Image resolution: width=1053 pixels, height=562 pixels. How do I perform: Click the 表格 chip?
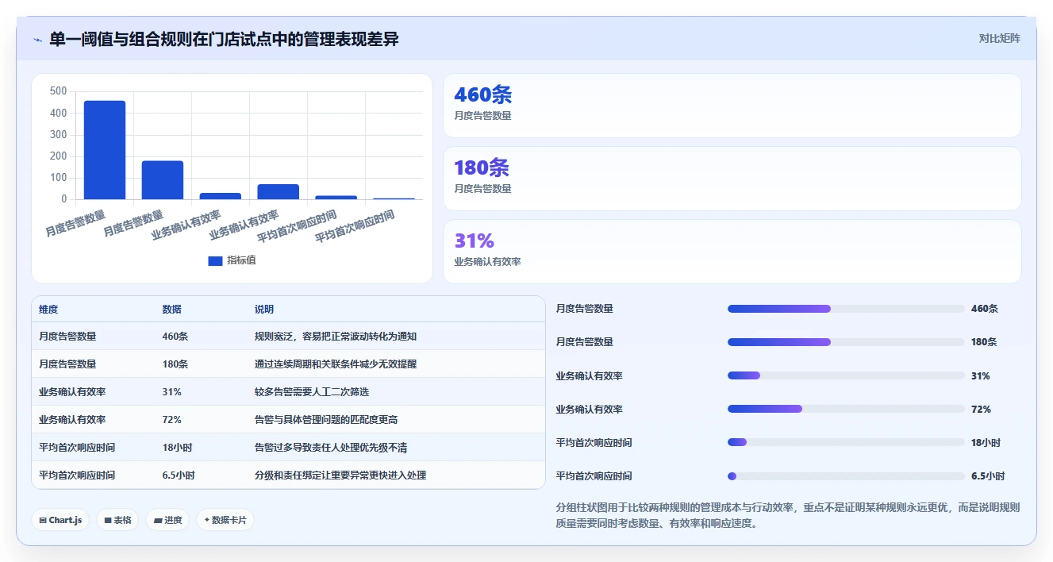coord(117,520)
